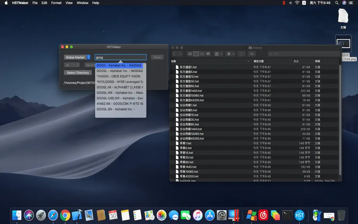Open HST app icon in dock
This screenshot has width=358, height=224.
tap(299, 215)
